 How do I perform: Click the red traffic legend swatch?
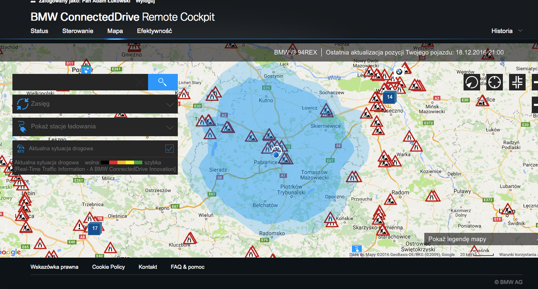pos(113,163)
